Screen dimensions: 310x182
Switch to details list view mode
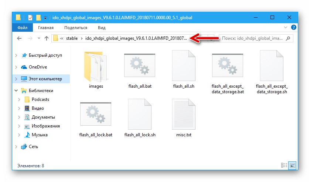[x=284, y=165]
